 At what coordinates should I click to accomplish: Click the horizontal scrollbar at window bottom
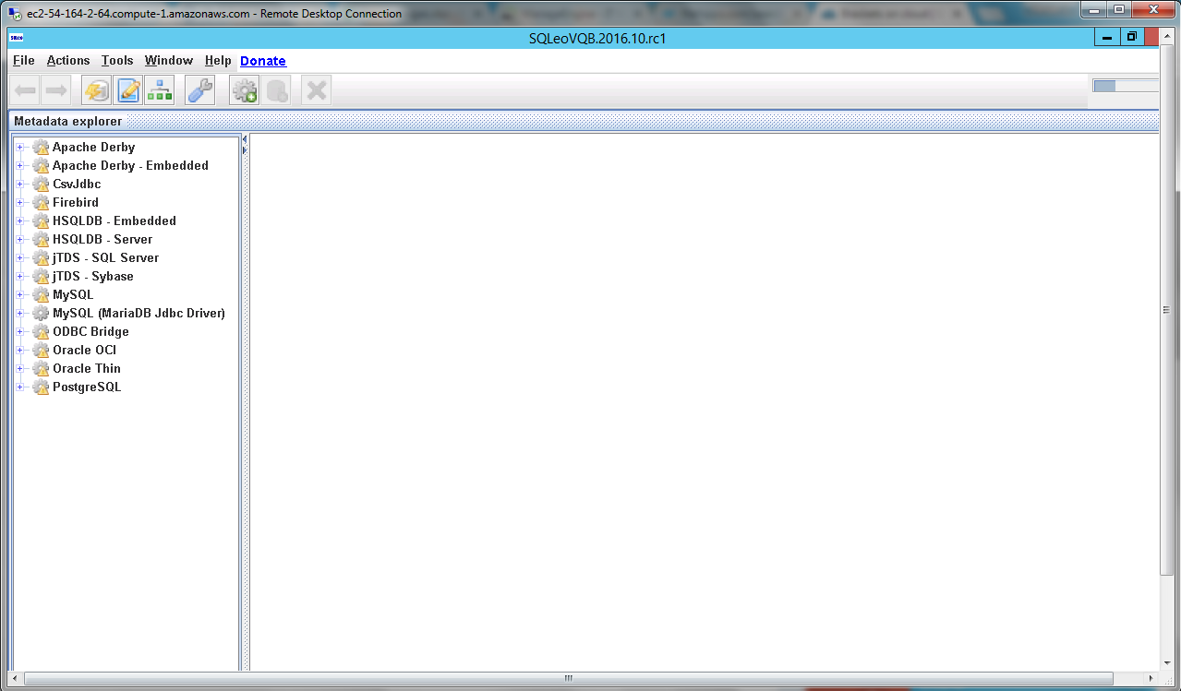click(x=569, y=679)
